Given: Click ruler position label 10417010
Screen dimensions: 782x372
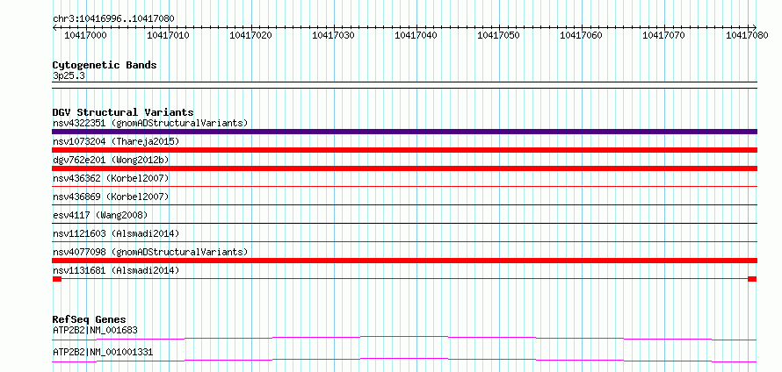Looking at the screenshot, I should click(169, 35).
